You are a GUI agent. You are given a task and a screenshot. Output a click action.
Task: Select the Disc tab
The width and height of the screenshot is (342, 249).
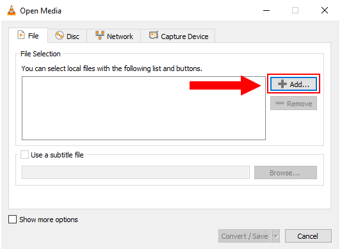(67, 36)
